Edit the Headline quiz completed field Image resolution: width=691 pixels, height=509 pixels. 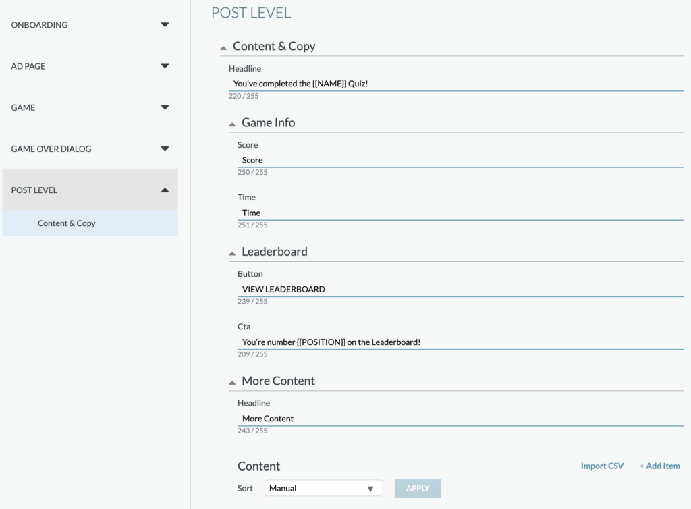click(456, 84)
